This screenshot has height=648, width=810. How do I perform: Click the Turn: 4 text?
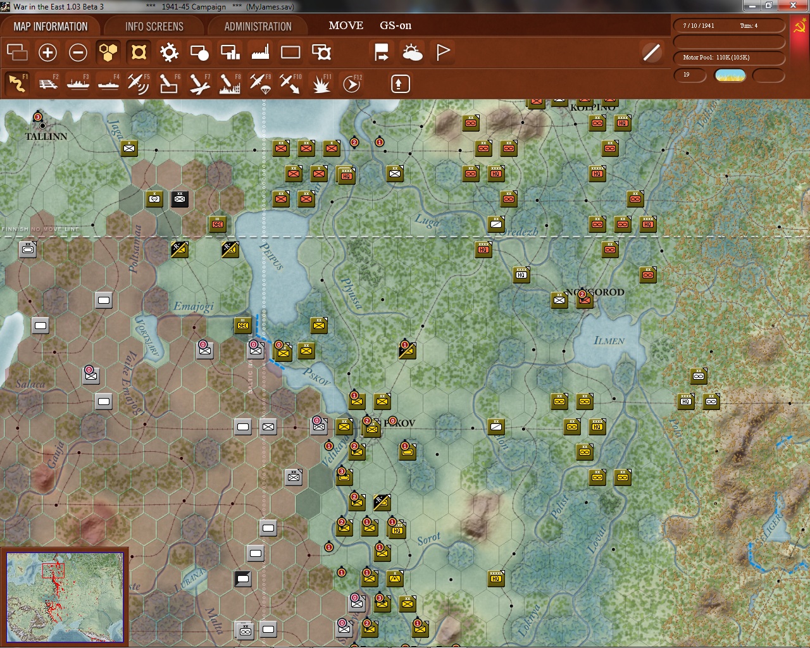click(x=749, y=26)
